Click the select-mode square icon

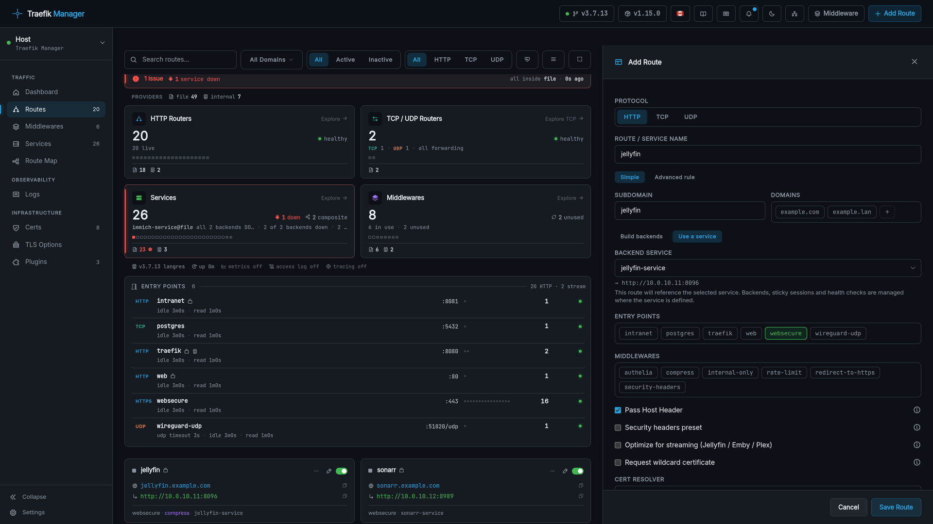click(580, 59)
